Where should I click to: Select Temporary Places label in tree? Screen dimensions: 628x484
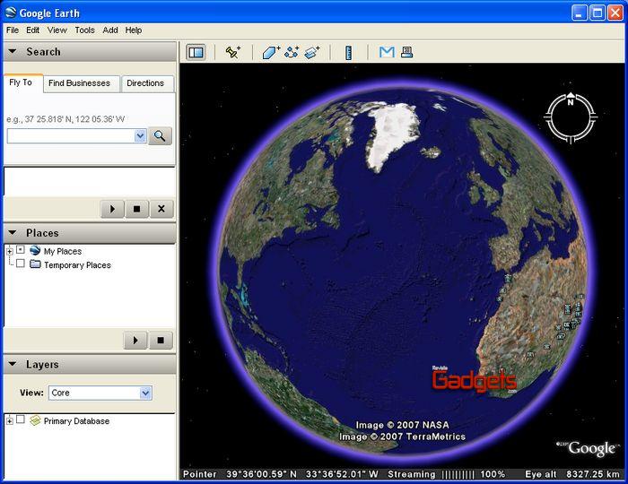point(77,264)
